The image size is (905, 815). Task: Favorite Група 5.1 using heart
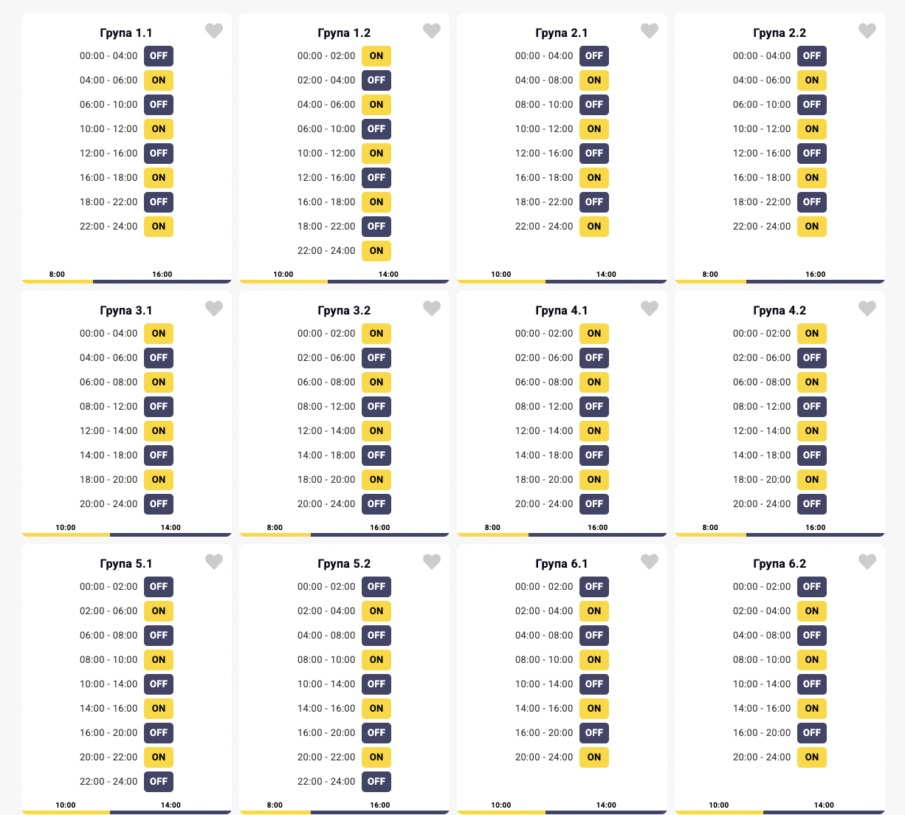(x=213, y=562)
